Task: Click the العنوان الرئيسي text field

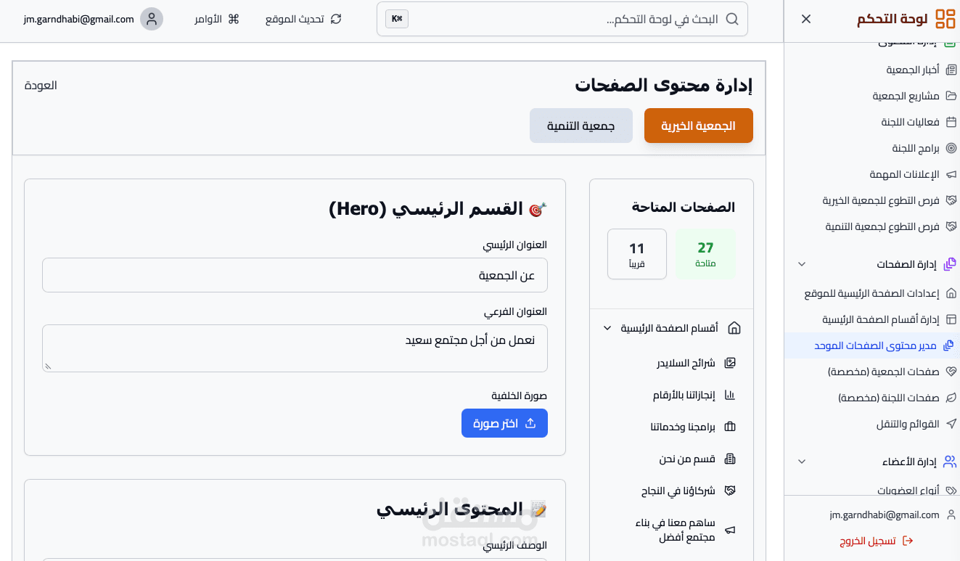Action: click(295, 275)
